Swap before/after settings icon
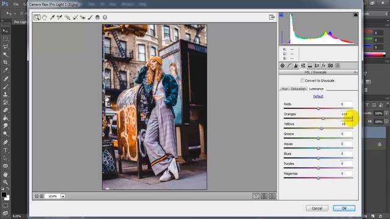390x219 pixels. pos(264,196)
